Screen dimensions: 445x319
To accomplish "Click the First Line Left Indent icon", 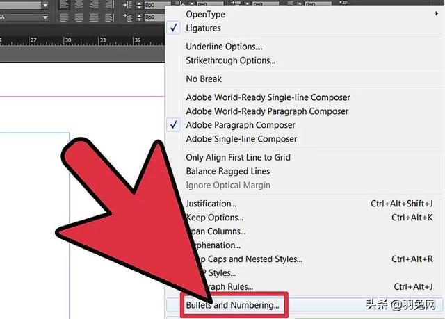I will [x=128, y=17].
